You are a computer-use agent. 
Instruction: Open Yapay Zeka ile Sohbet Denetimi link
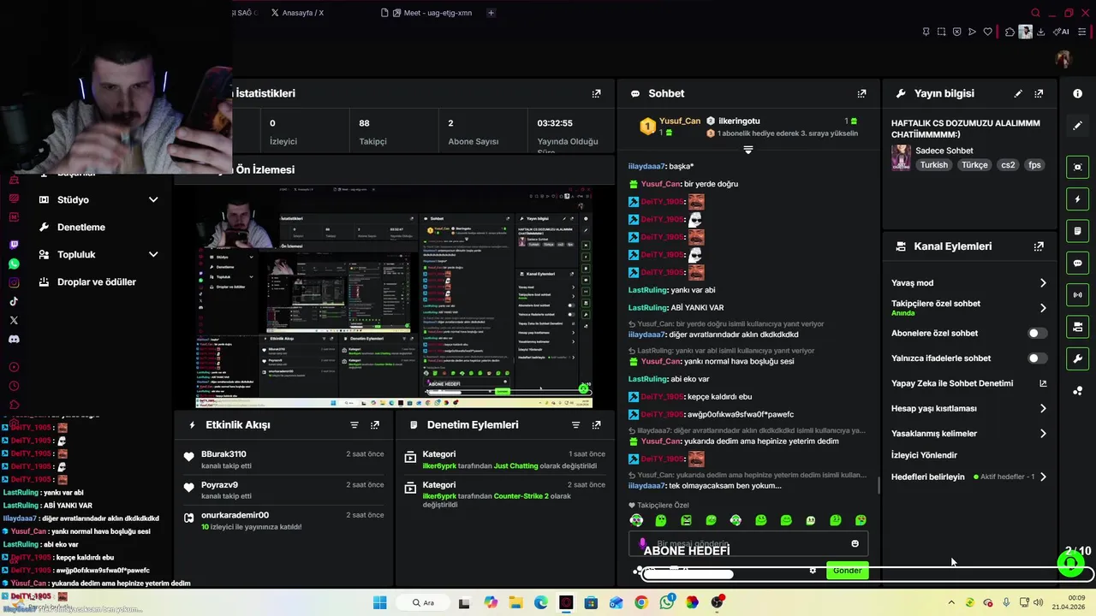[x=968, y=383]
